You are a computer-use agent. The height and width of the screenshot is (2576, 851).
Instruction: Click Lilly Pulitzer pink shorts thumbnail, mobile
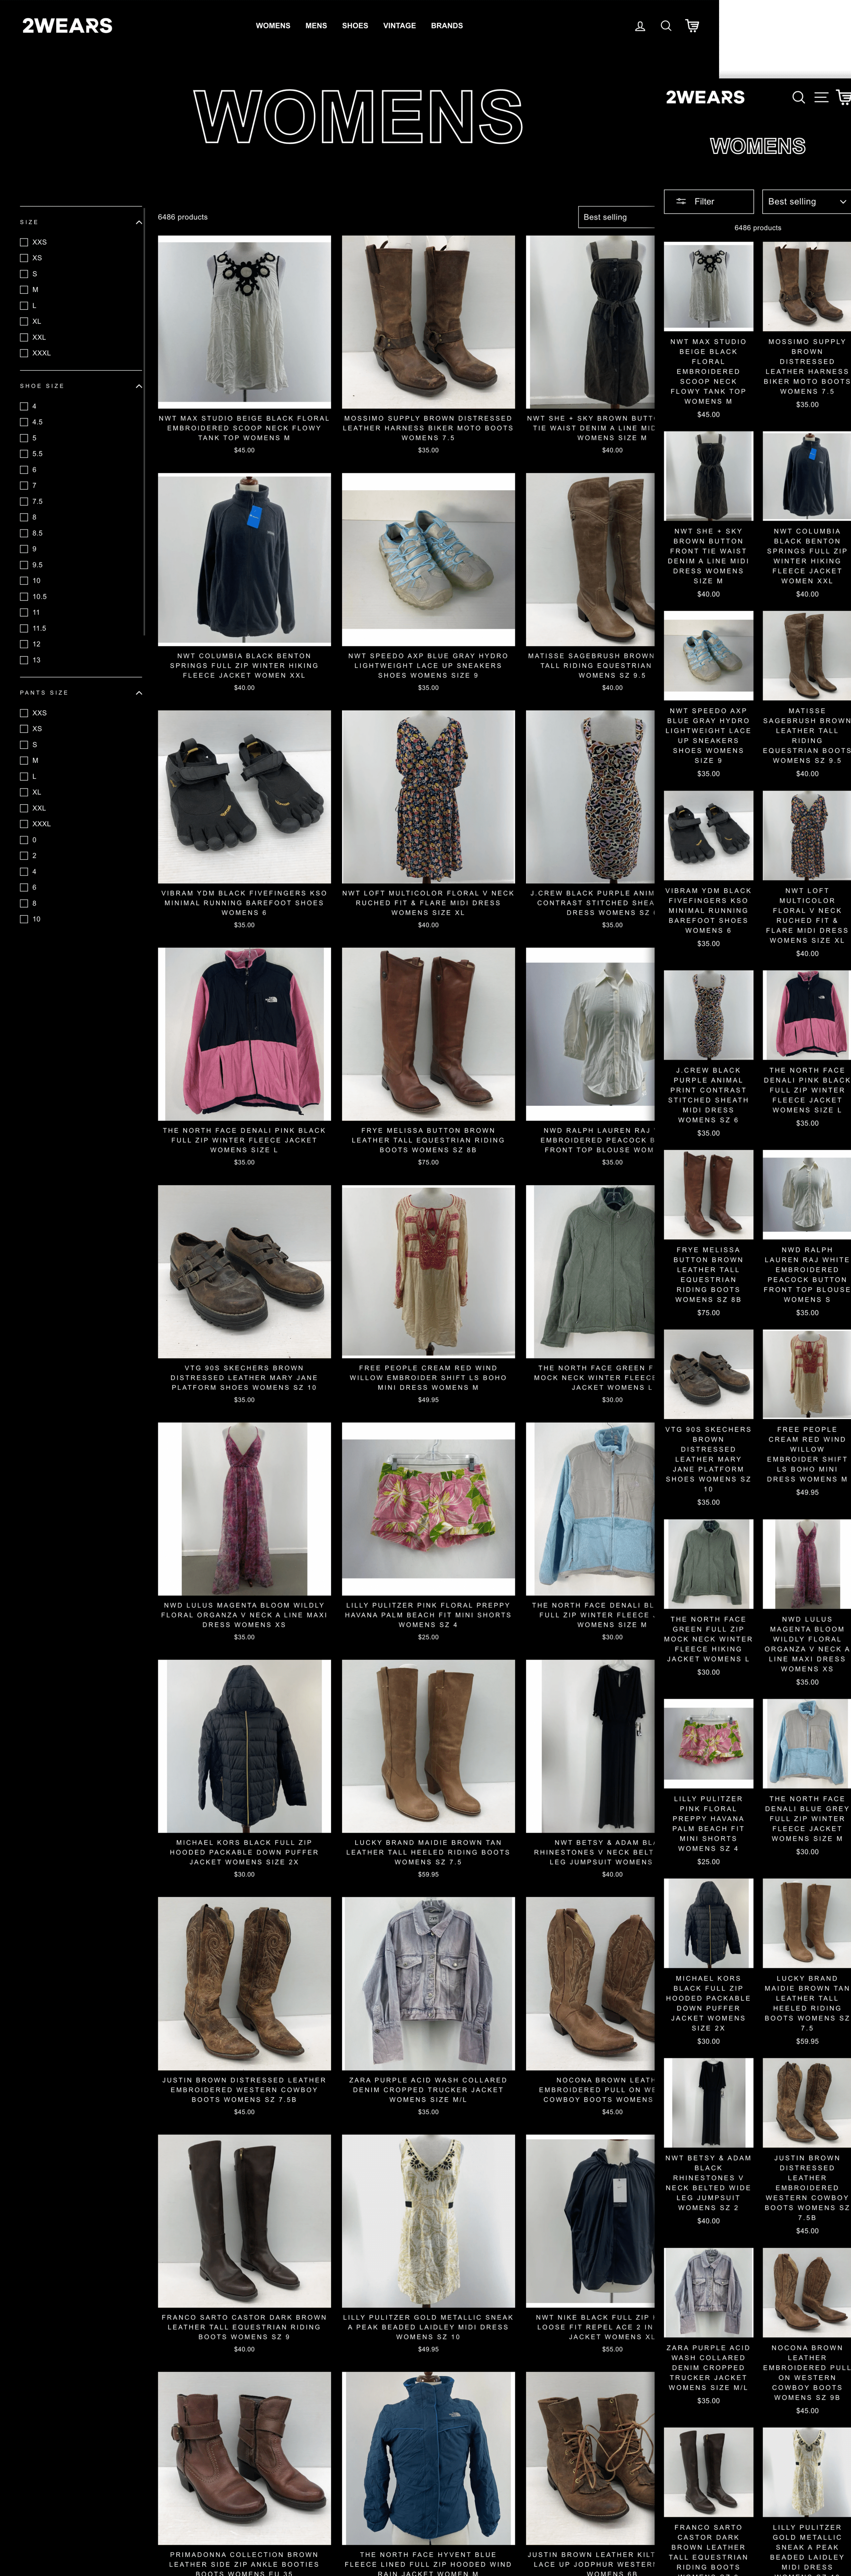pyautogui.click(x=709, y=1744)
